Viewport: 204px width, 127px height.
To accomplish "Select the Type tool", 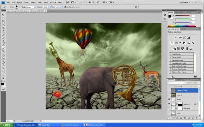I will tap(3, 65).
